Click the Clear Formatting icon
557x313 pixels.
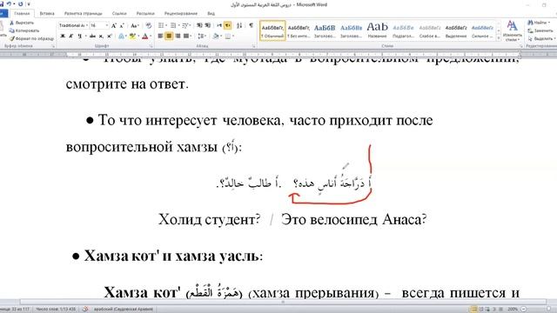tap(149, 25)
